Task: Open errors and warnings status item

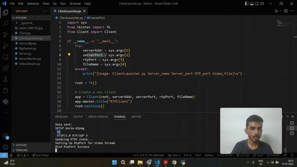Action: click(23, 155)
